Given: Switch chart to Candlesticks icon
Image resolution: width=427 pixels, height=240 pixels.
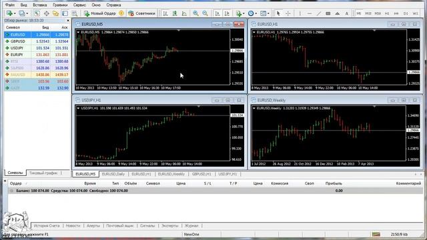Looking at the screenshot, I should coord(175,13).
